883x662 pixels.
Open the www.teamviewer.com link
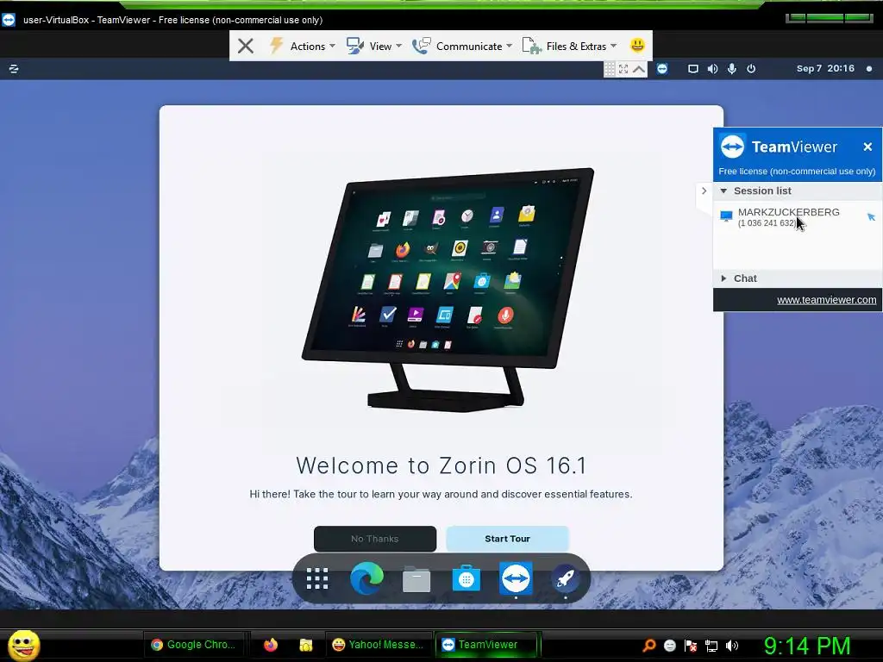click(826, 300)
